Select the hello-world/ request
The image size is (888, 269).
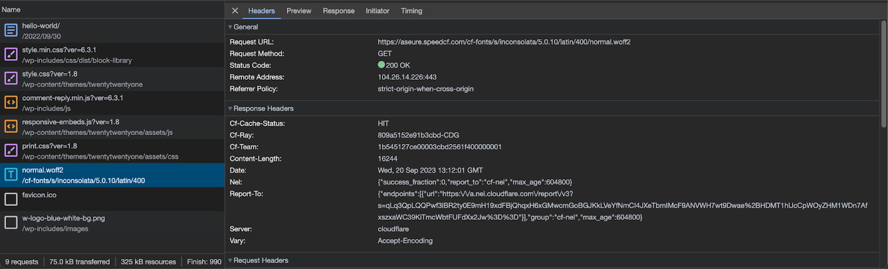pyautogui.click(x=112, y=31)
